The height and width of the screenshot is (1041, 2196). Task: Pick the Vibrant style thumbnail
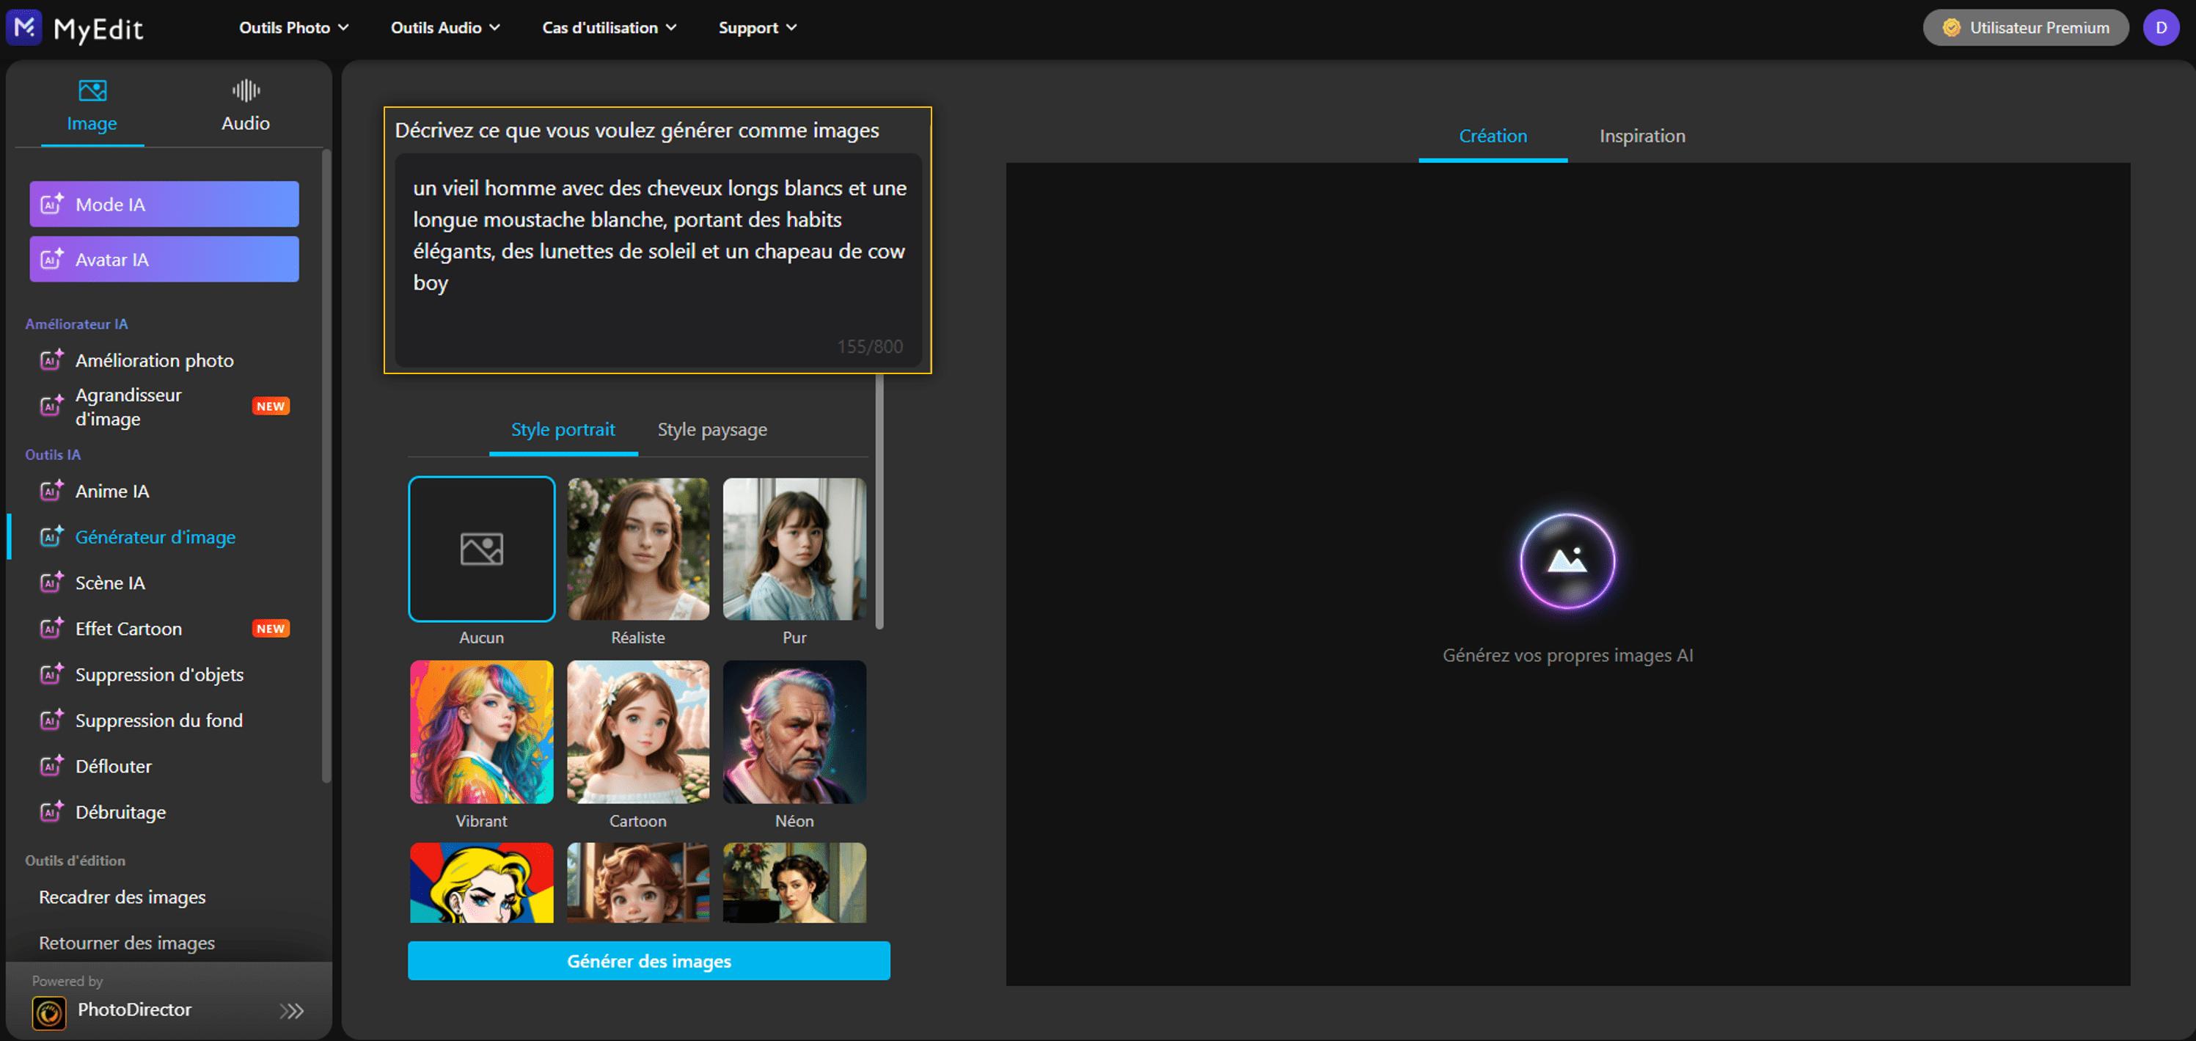(x=482, y=731)
